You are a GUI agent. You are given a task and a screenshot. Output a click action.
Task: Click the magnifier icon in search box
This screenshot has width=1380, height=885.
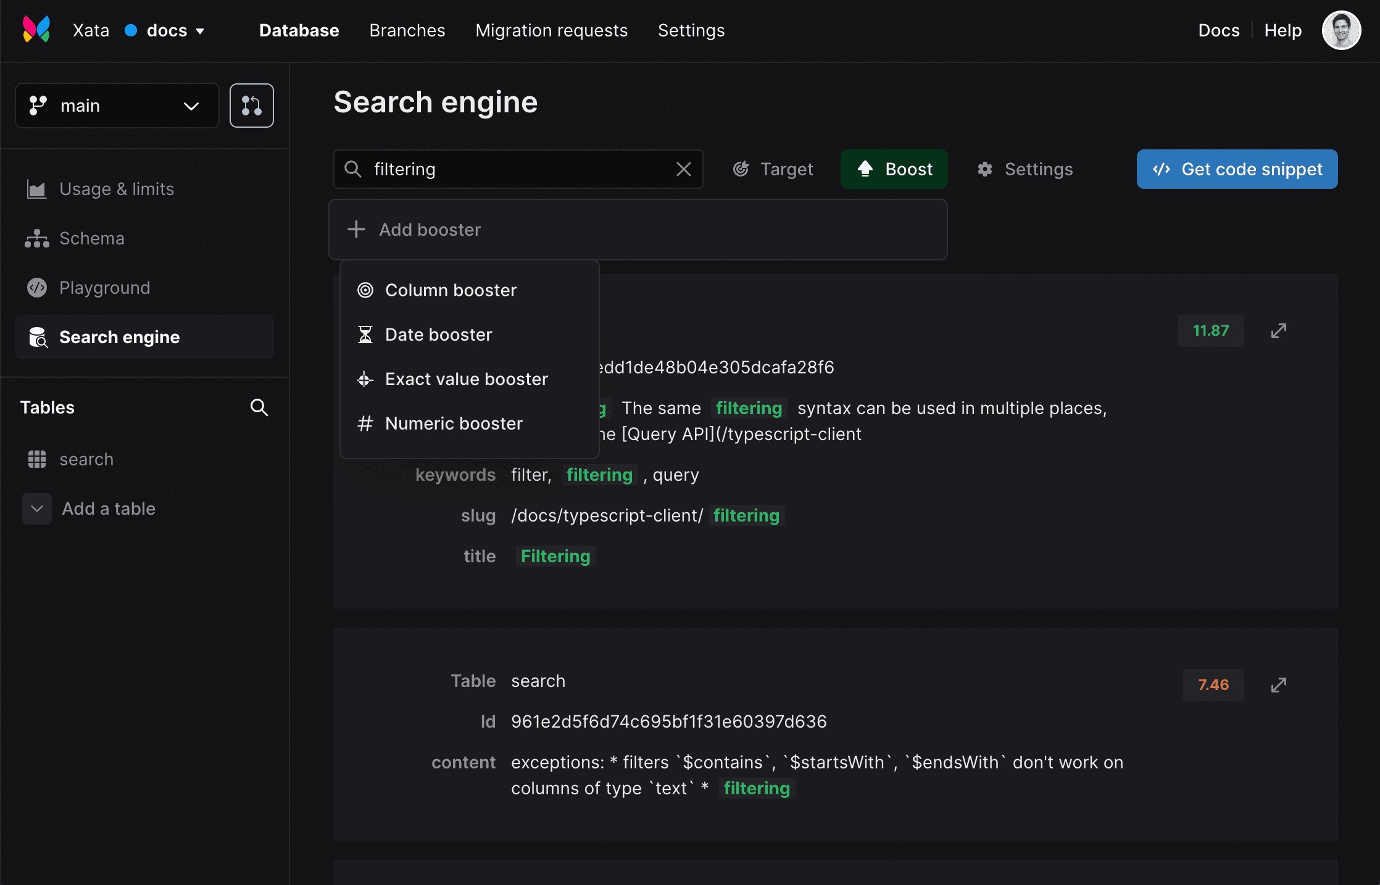pyautogui.click(x=352, y=169)
